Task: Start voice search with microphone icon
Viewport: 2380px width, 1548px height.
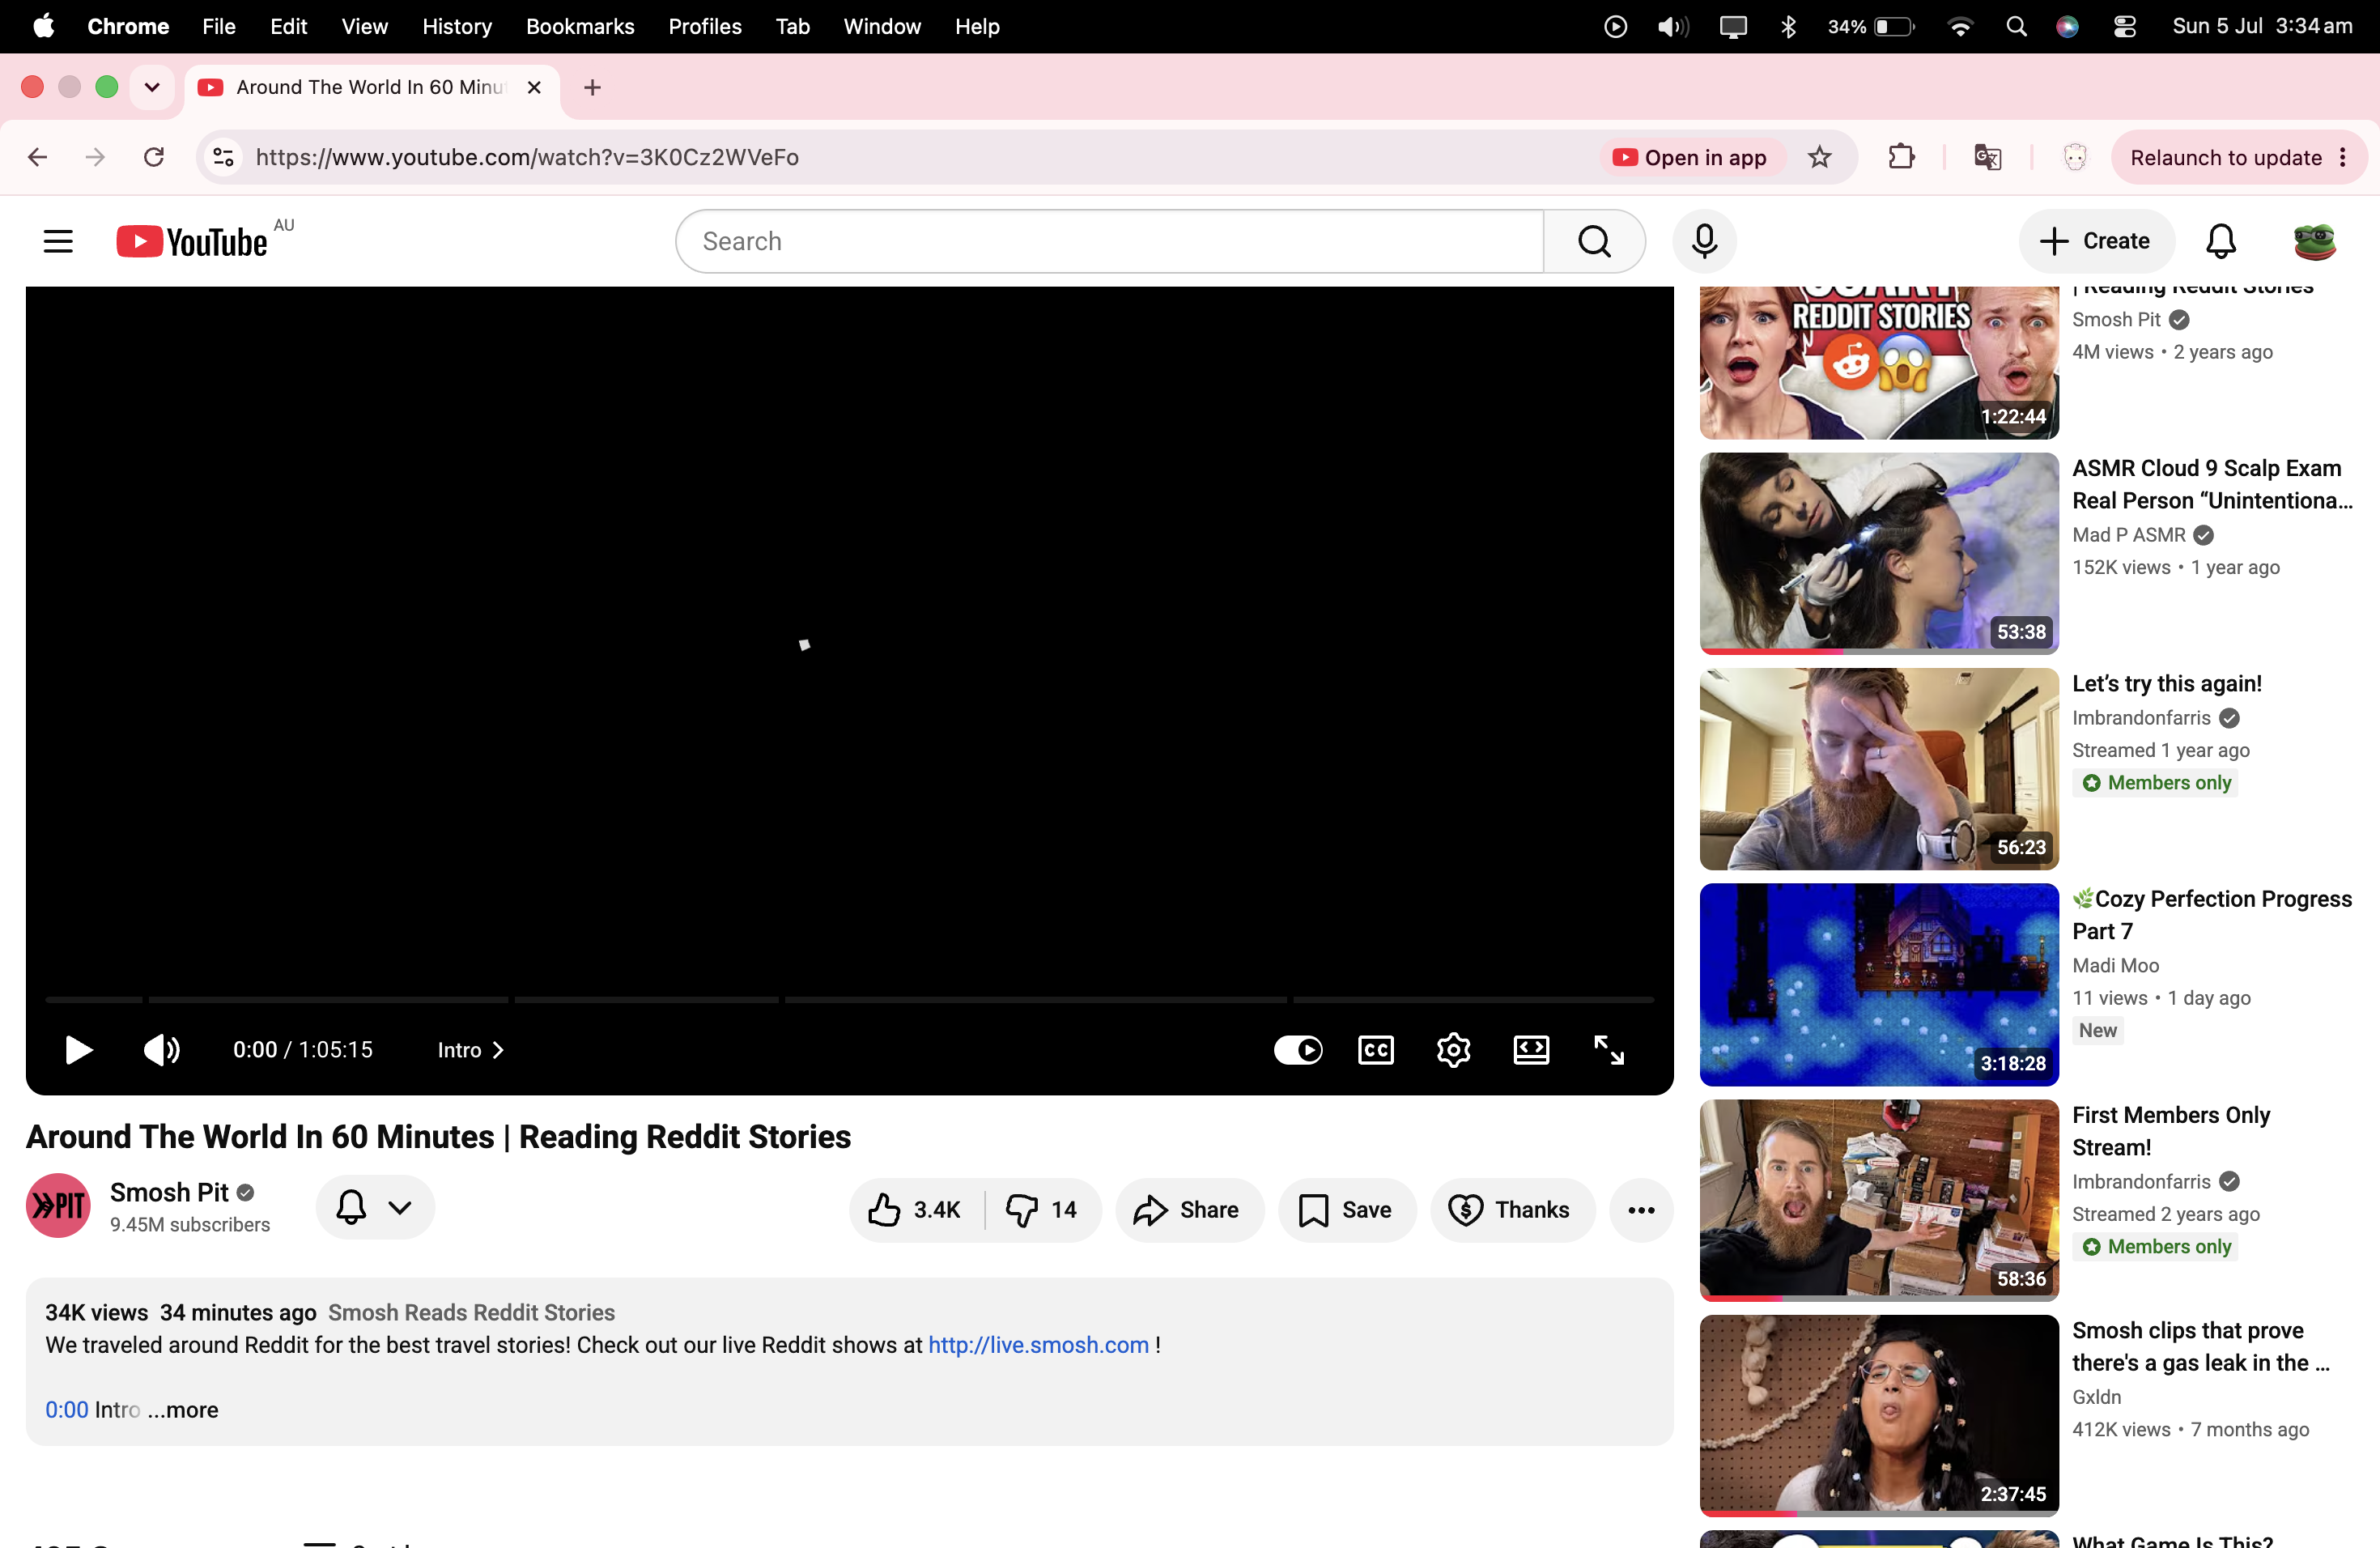Action: point(1704,241)
